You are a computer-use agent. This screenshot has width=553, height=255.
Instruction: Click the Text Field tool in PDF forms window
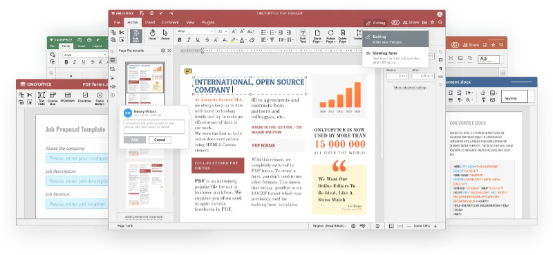coord(41,98)
